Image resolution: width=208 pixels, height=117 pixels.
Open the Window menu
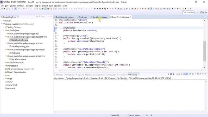[58, 6]
